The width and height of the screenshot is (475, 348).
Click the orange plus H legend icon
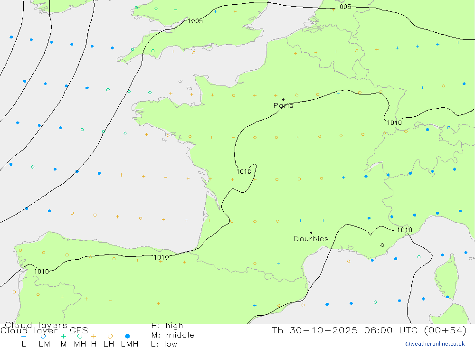[94, 336]
